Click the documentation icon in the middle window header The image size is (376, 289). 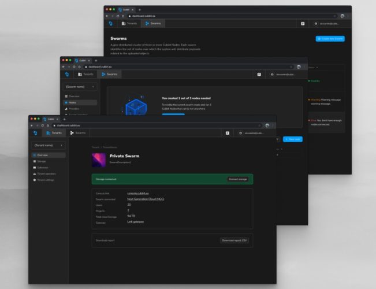(259, 75)
